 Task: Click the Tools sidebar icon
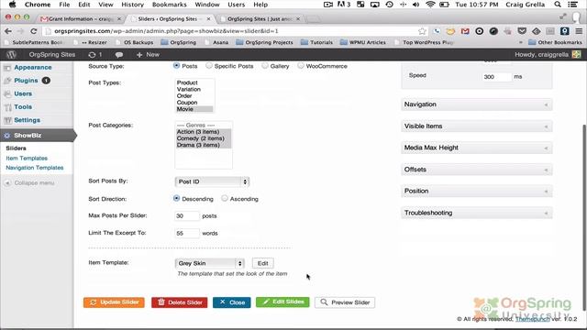point(7,107)
